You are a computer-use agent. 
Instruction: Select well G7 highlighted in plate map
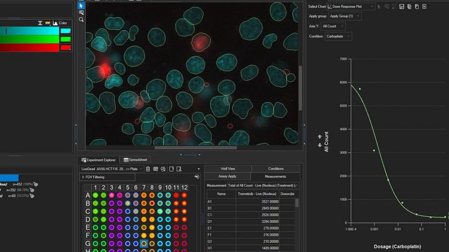144,244
